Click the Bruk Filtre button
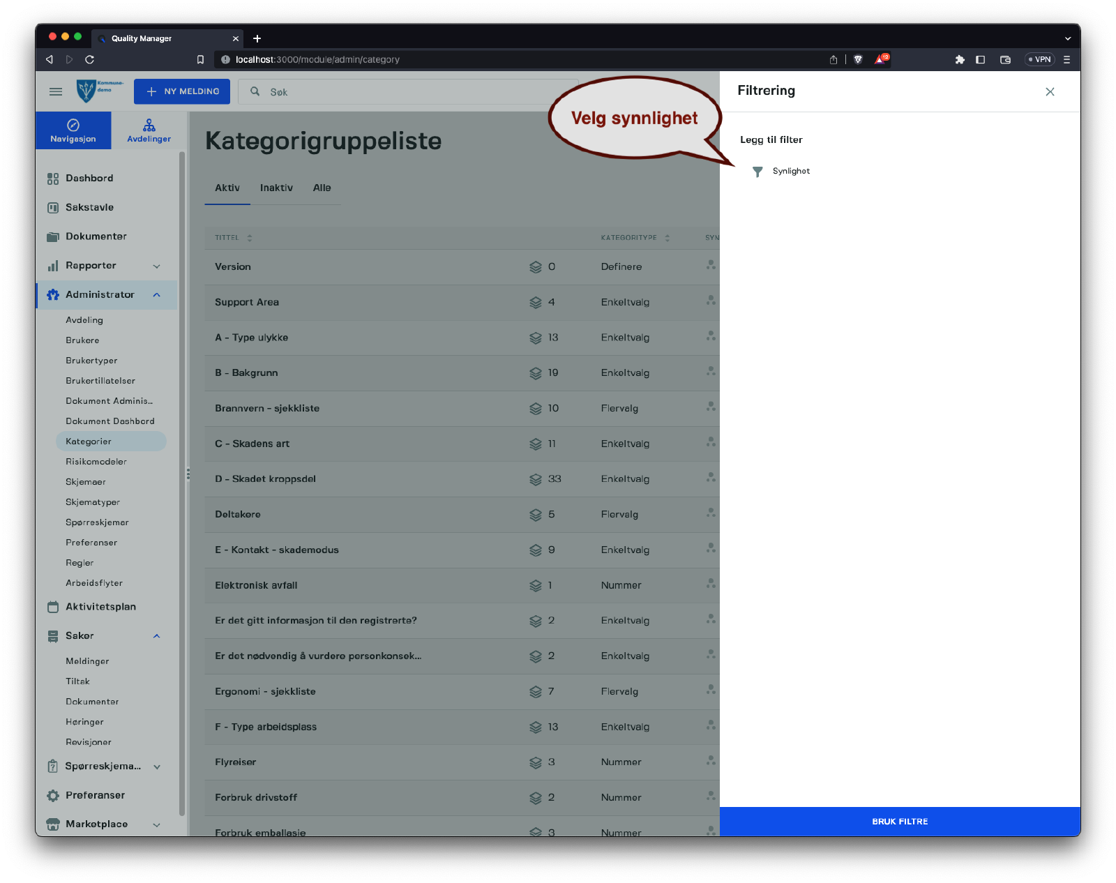Screen dimensions: 1116x883 (899, 822)
